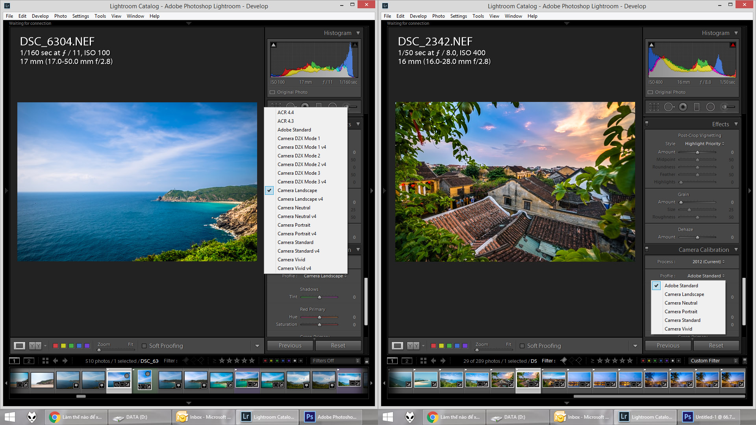756x425 pixels.
Task: Open toolbar options arrow in left window
Action: [257, 346]
